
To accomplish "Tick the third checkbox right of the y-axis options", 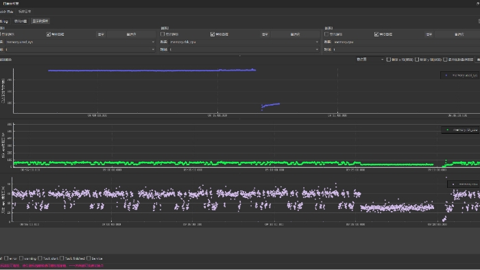I will pos(445,60).
